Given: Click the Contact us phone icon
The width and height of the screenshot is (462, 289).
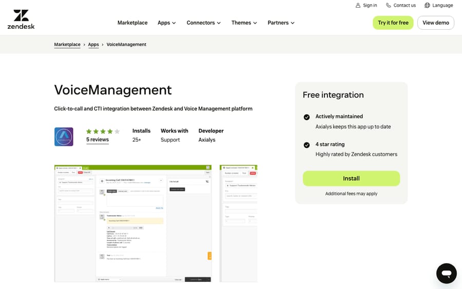Looking at the screenshot, I should click(389, 5).
